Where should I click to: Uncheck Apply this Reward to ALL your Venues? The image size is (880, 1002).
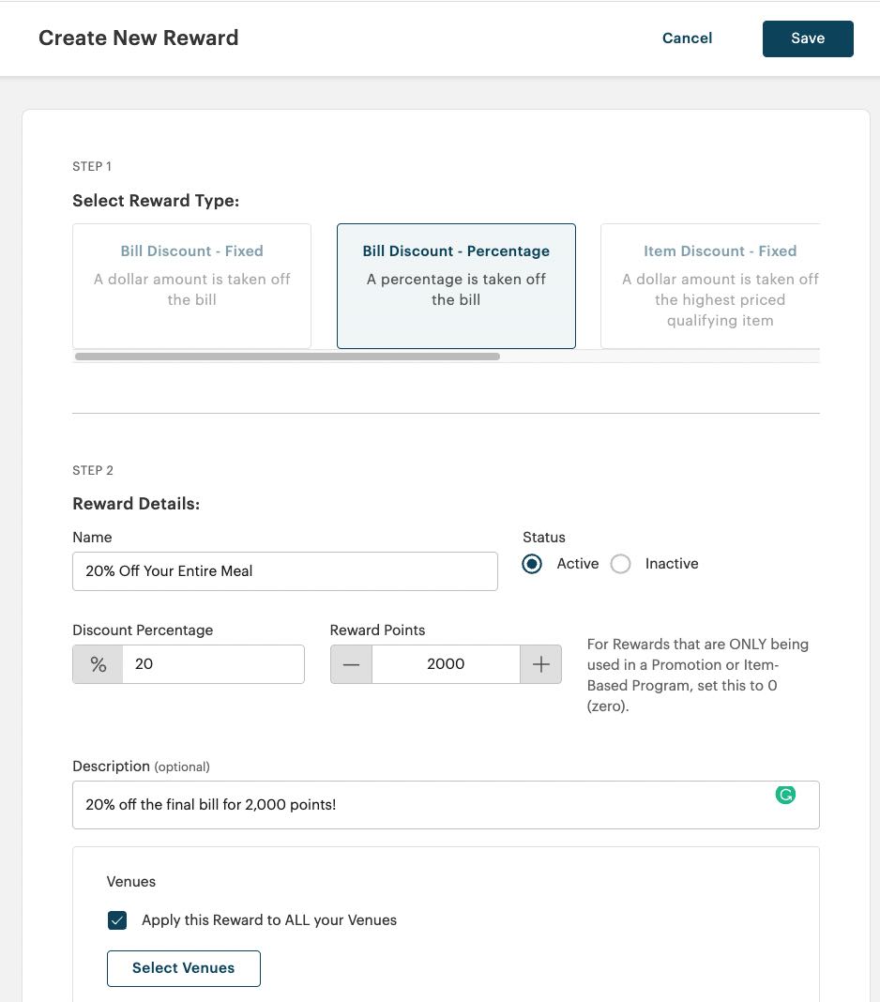pyautogui.click(x=116, y=920)
